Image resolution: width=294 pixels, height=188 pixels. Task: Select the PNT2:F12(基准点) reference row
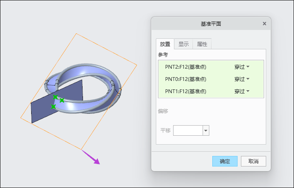click(211, 67)
